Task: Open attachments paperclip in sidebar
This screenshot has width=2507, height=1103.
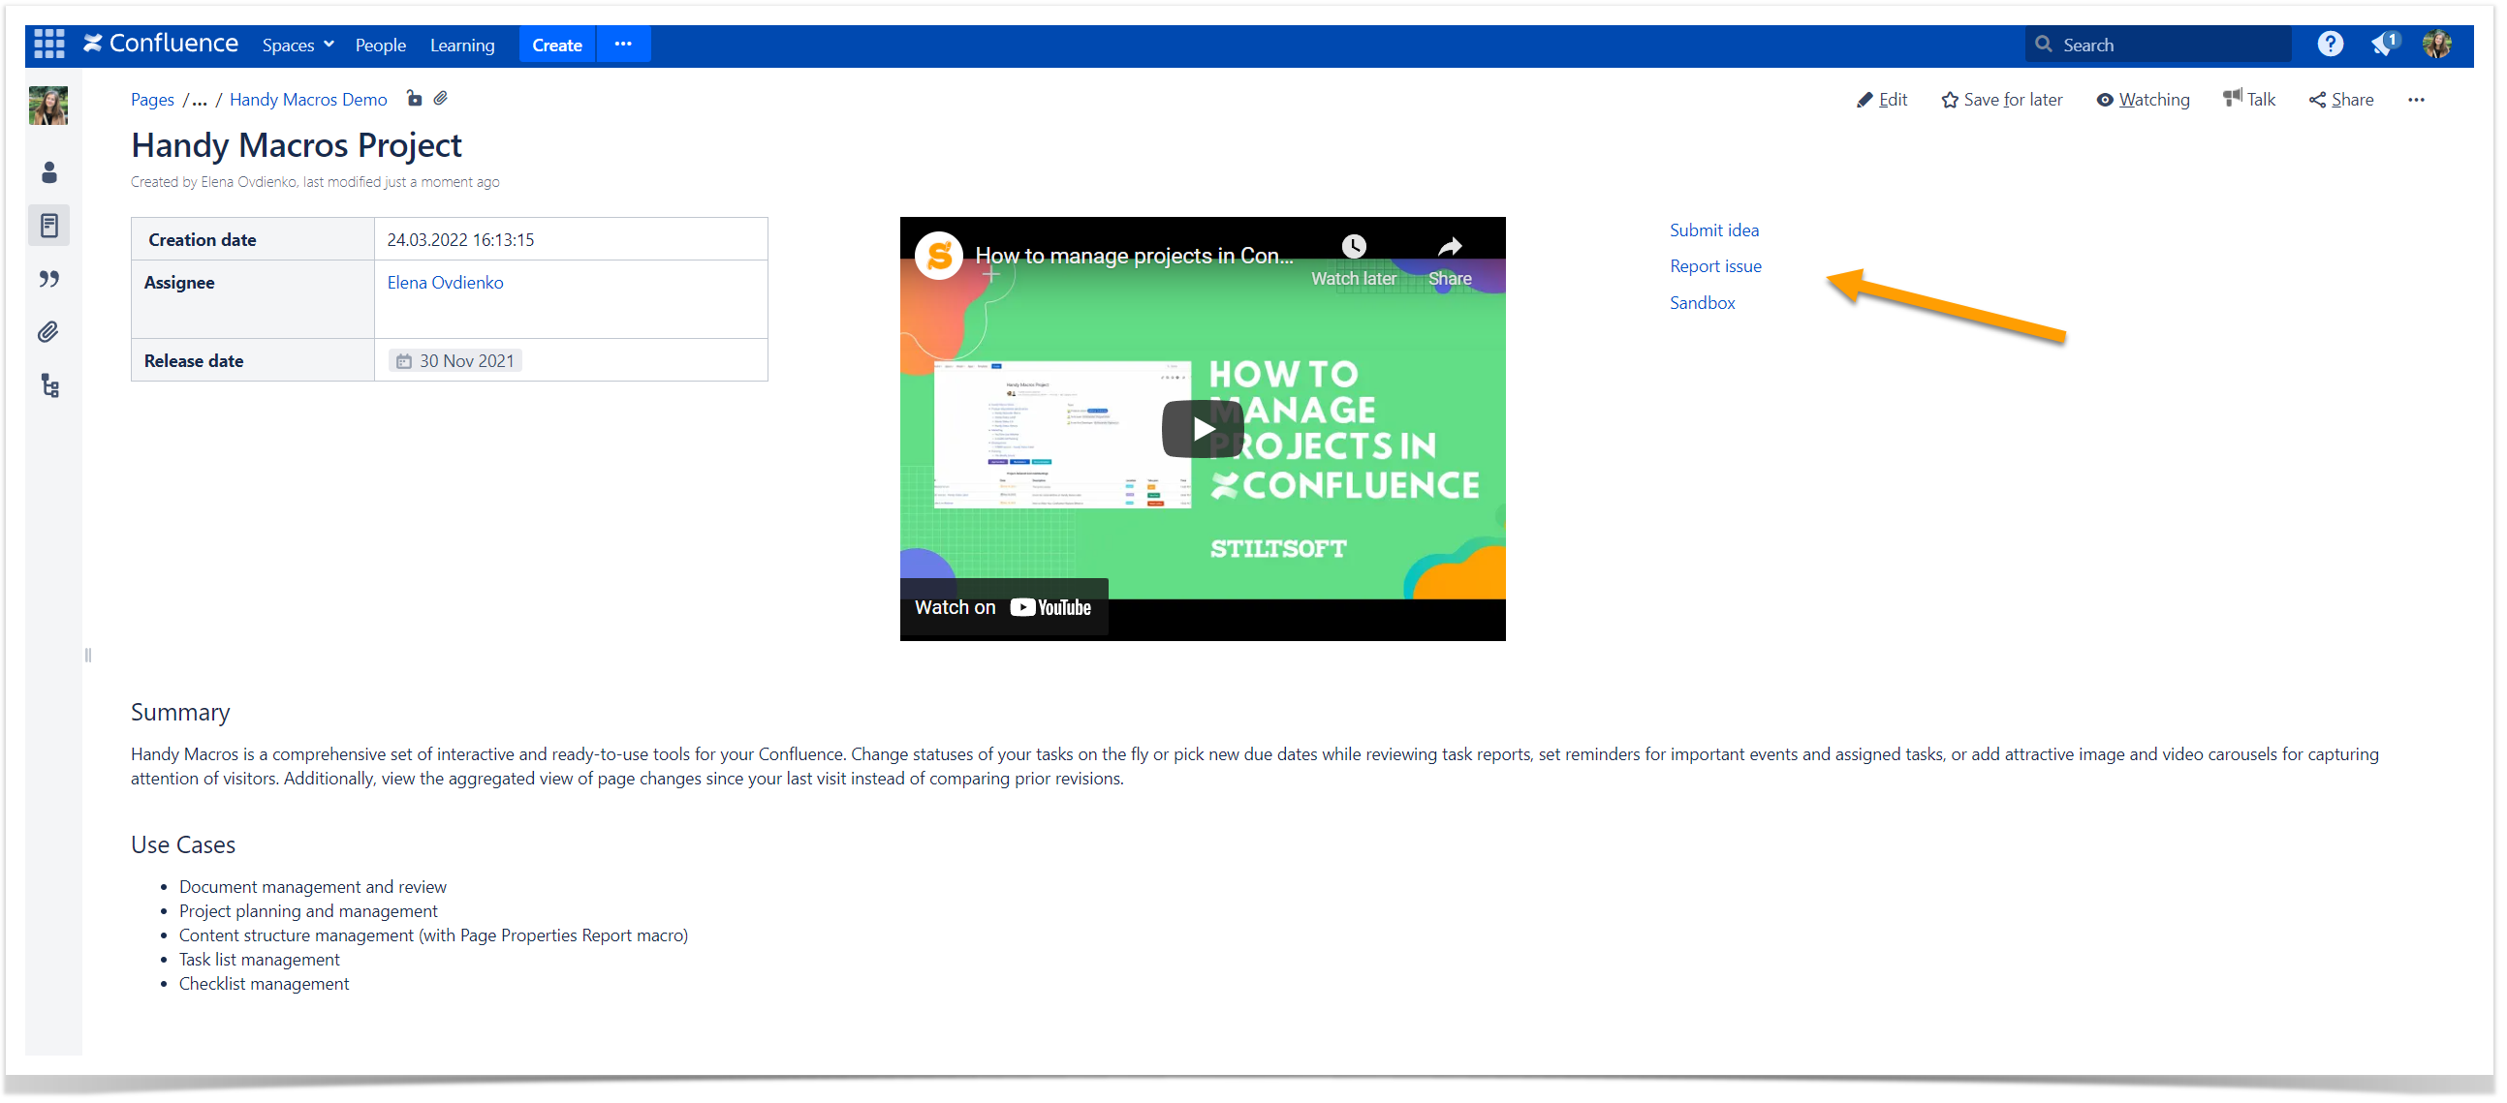Action: (x=48, y=333)
